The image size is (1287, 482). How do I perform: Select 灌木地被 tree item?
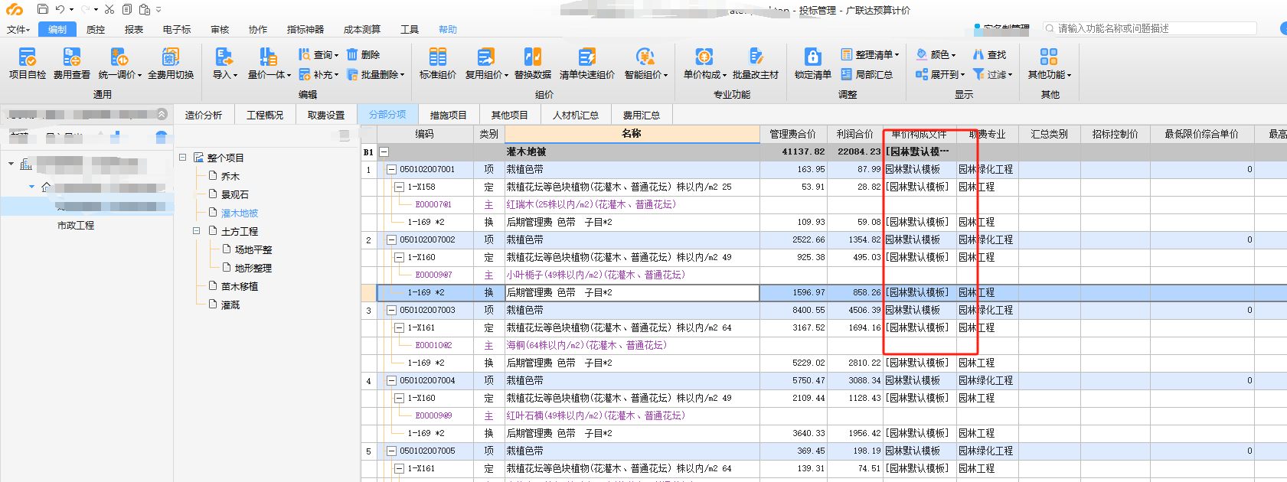[x=240, y=213]
